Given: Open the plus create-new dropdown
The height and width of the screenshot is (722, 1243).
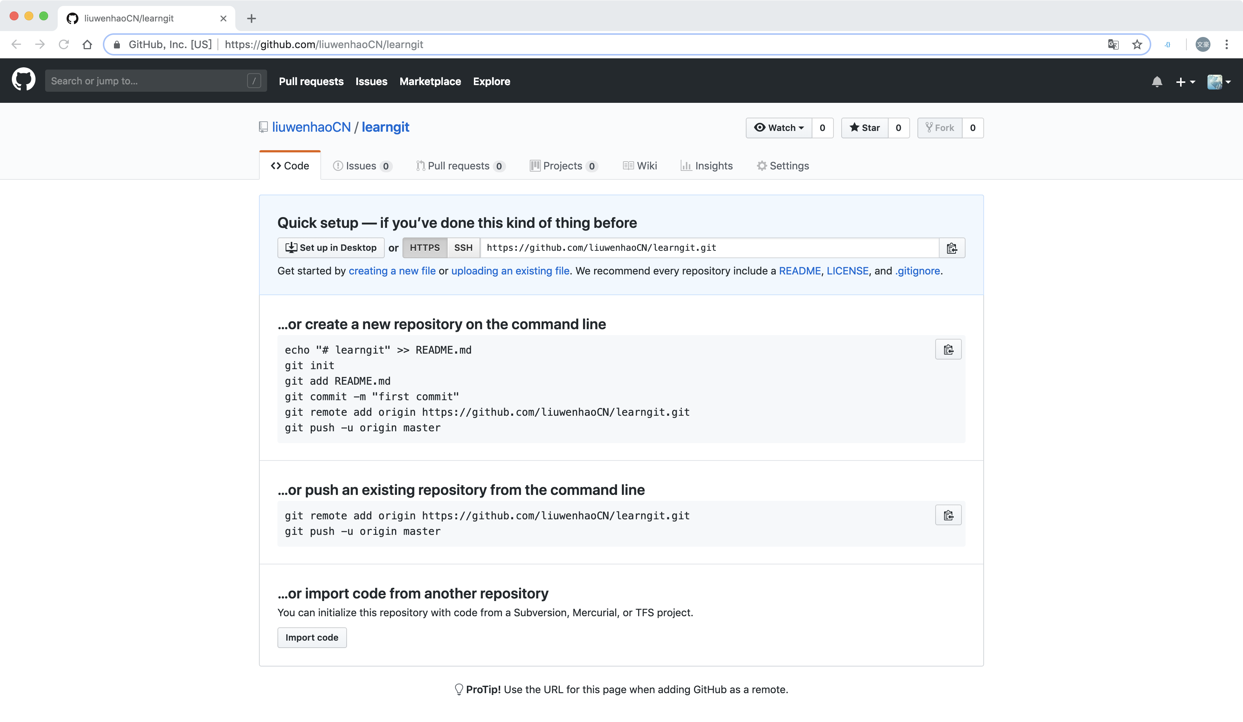Looking at the screenshot, I should point(1185,82).
